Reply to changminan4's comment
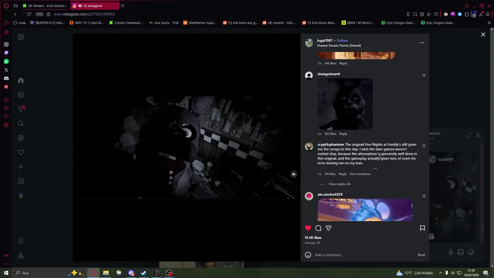494x278 pixels. pyautogui.click(x=343, y=134)
